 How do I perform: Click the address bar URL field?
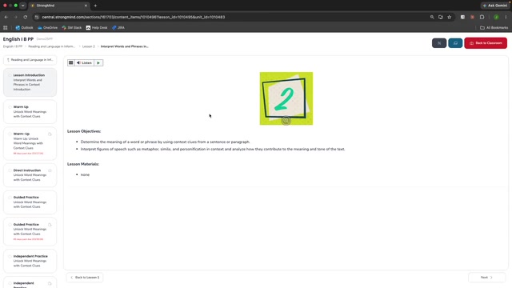(x=229, y=17)
